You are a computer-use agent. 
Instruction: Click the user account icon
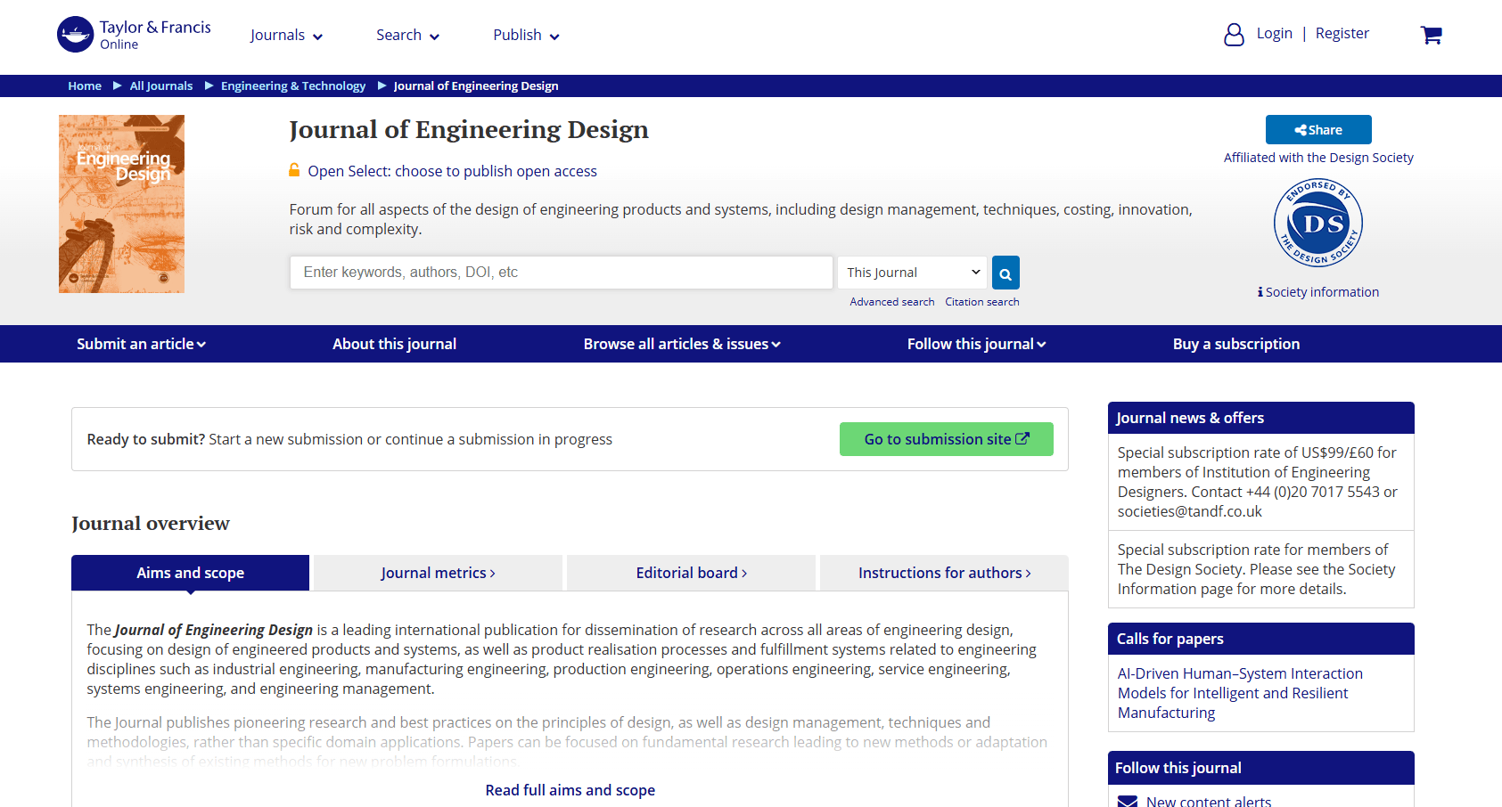(x=1234, y=35)
